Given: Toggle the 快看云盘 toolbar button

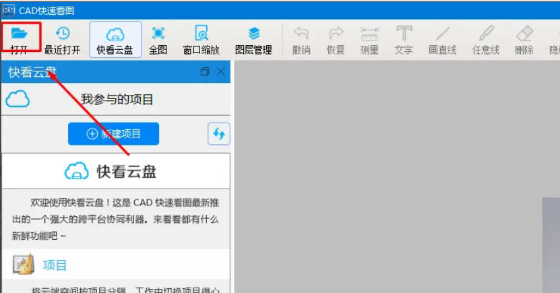Looking at the screenshot, I should pyautogui.click(x=115, y=40).
